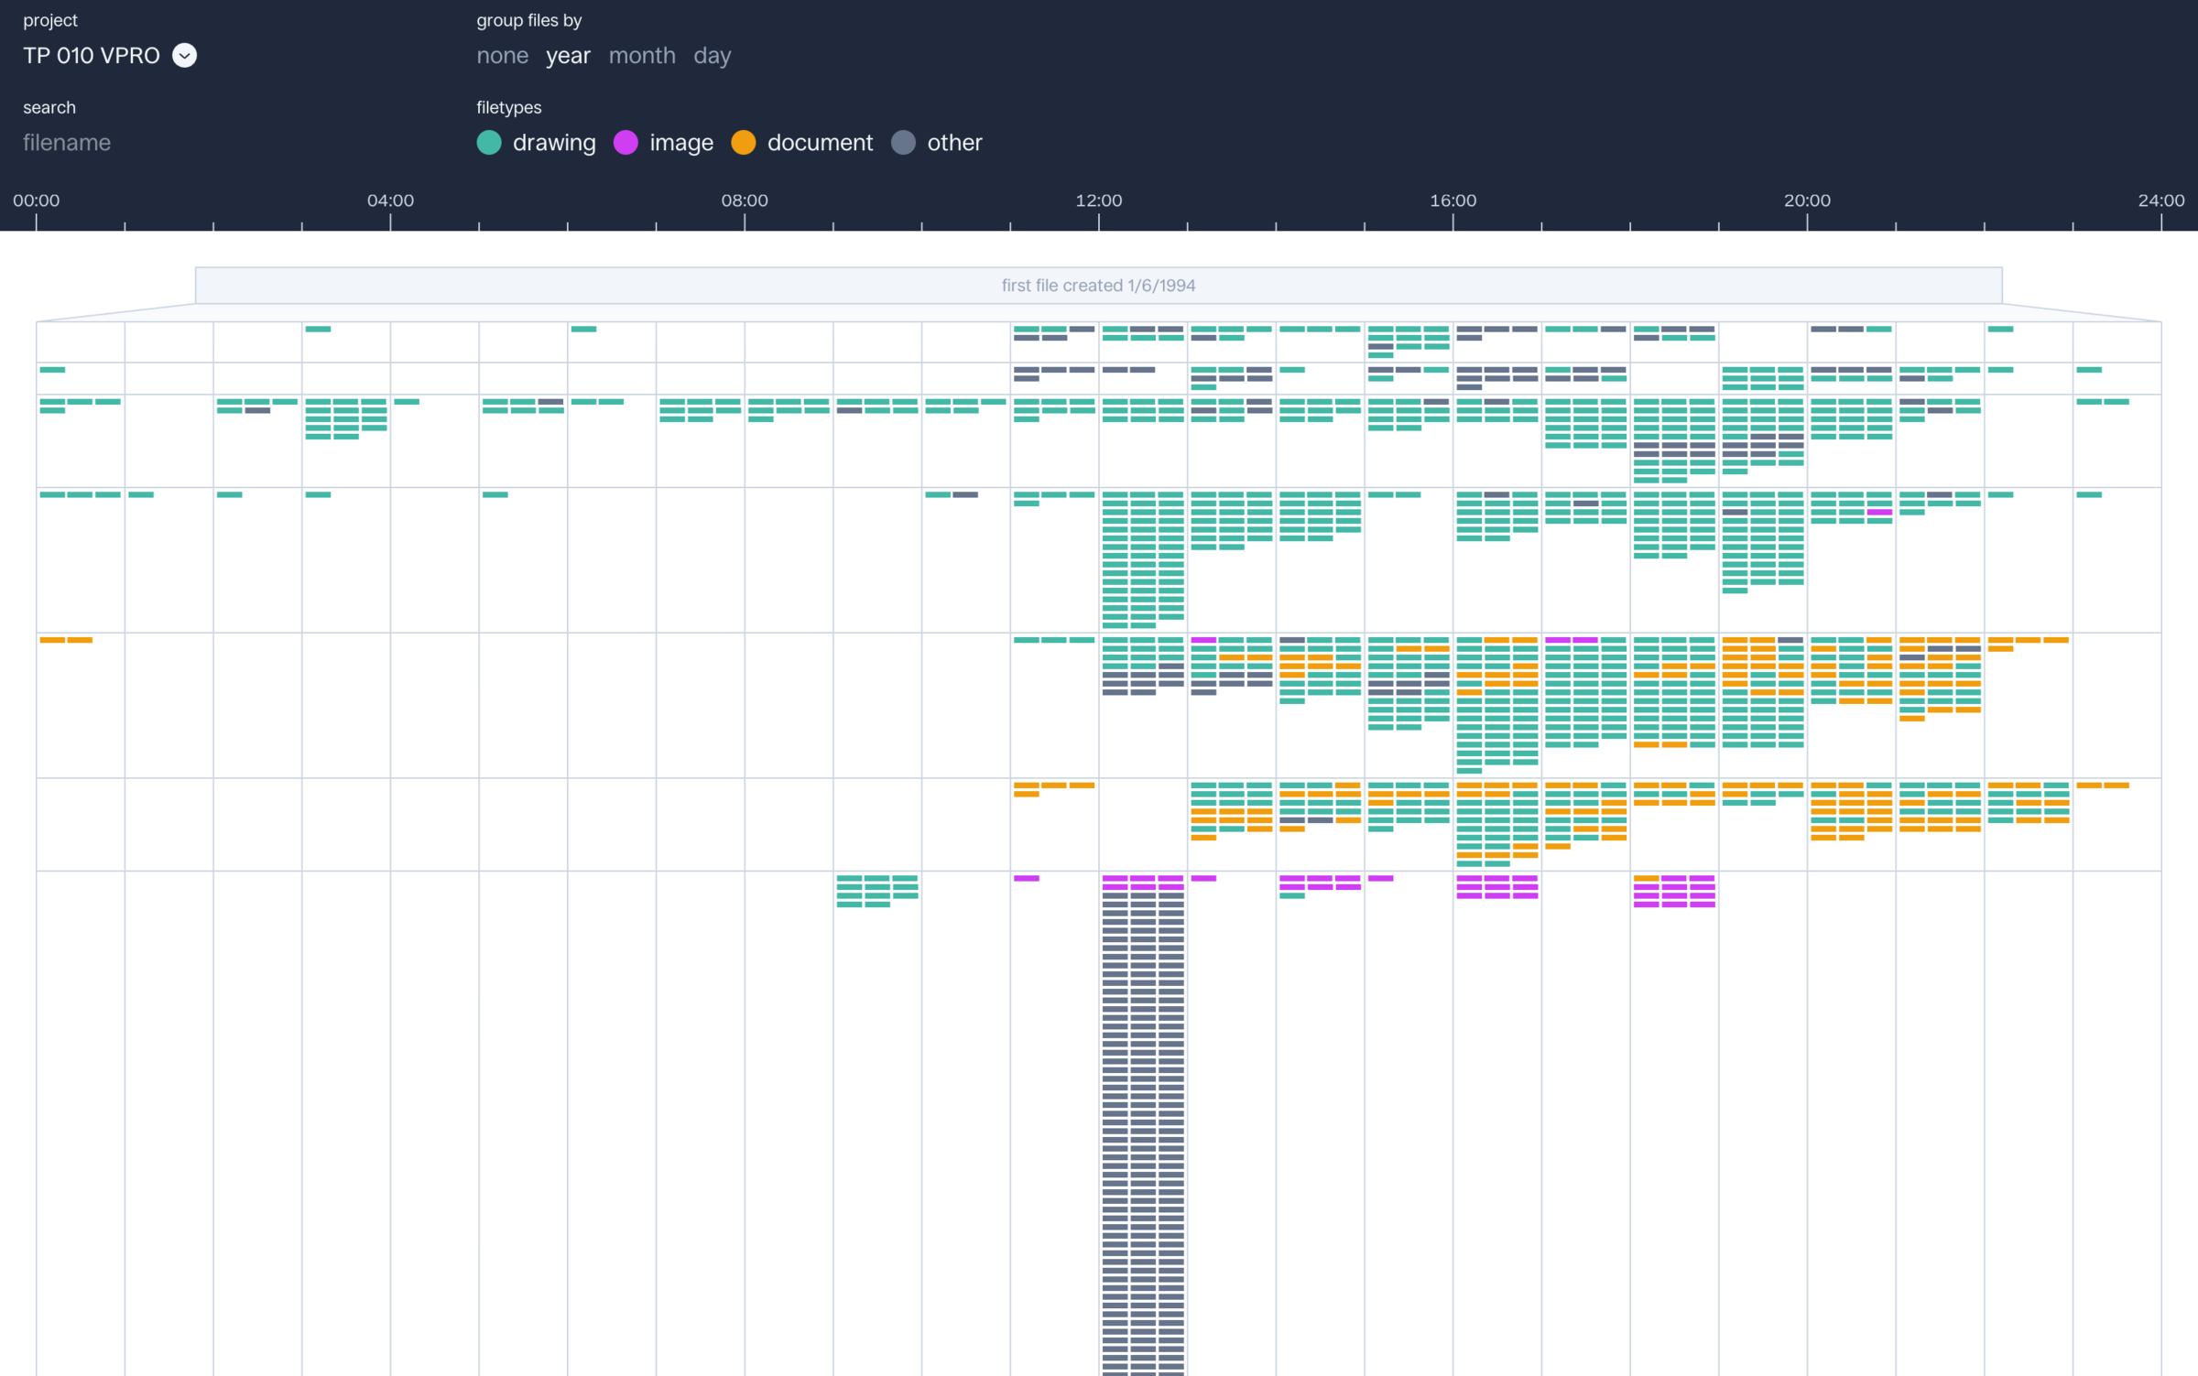Click the 08:00 timeline tick label

(x=745, y=200)
